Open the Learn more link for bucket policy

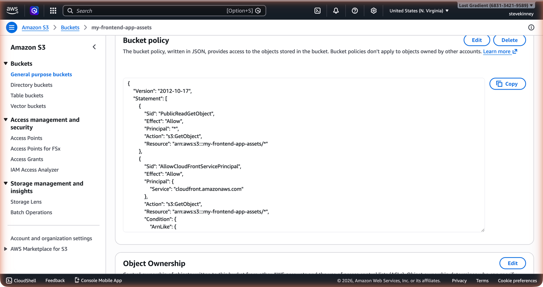(500, 52)
